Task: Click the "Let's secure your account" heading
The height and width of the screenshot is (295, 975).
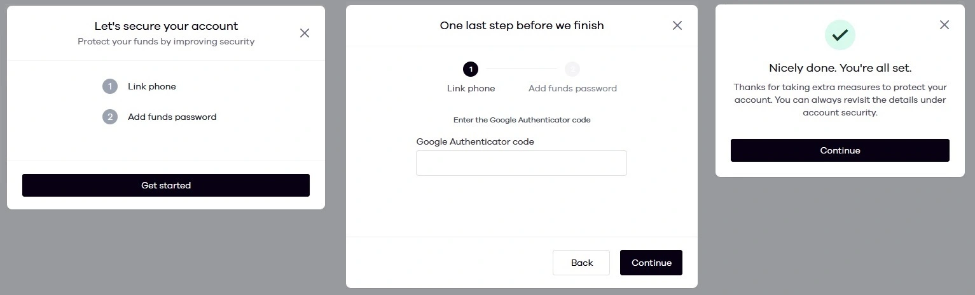Action: [x=166, y=27]
